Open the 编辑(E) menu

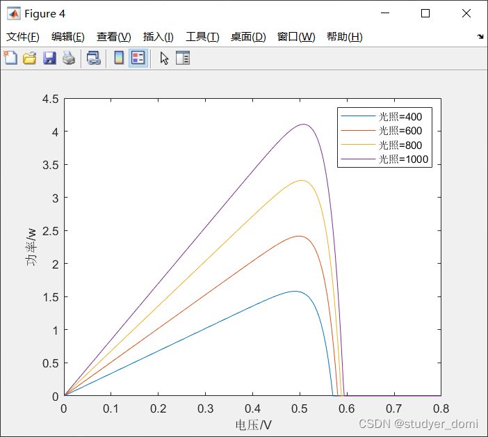(68, 37)
